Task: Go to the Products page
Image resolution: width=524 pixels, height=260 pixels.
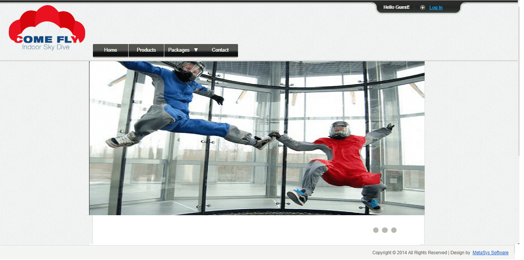Action: 146,50
